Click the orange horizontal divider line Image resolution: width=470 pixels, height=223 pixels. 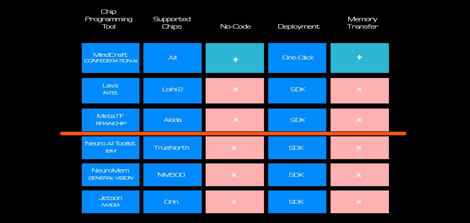pos(233,134)
